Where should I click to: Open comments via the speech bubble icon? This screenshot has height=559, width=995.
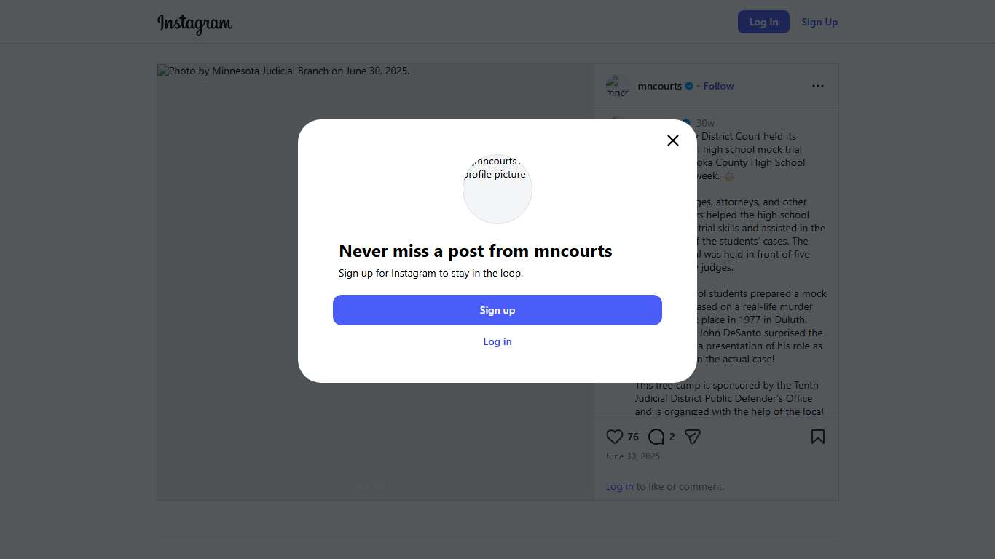(x=656, y=437)
